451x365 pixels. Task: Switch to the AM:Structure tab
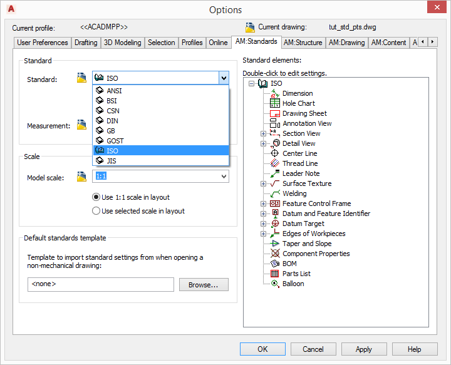pyautogui.click(x=303, y=43)
